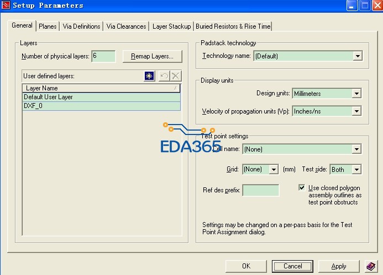383x275 pixels.
Task: Open the Technology name dropdown
Action: point(358,56)
